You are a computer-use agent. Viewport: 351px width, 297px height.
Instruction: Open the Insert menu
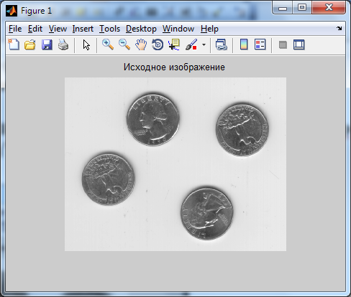pos(83,29)
